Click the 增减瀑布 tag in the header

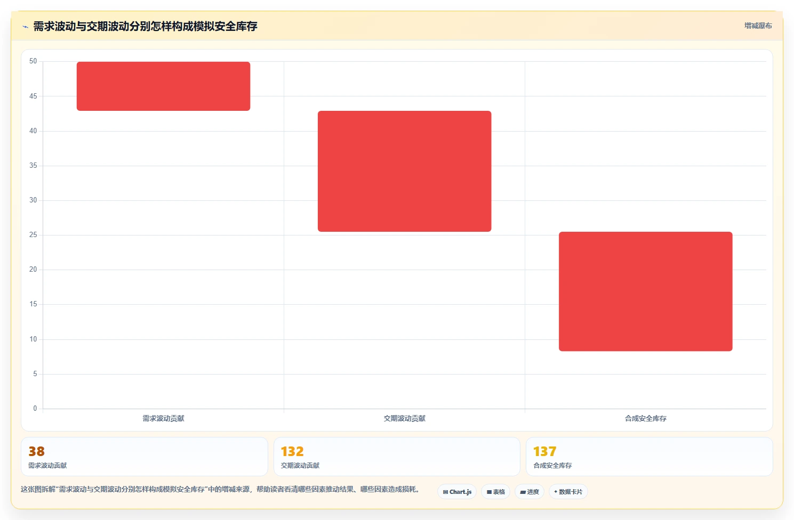tap(758, 26)
